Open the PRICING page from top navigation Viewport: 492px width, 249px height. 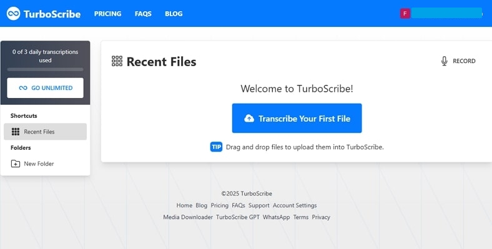pyautogui.click(x=107, y=14)
